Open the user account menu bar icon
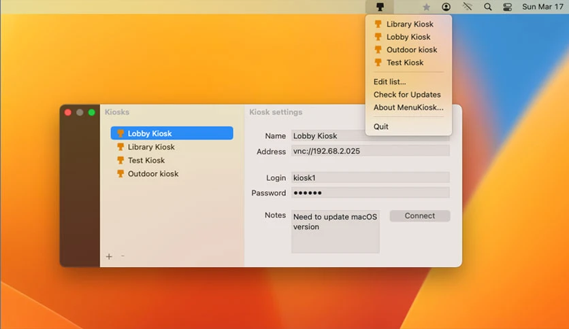The image size is (569, 329). [446, 7]
